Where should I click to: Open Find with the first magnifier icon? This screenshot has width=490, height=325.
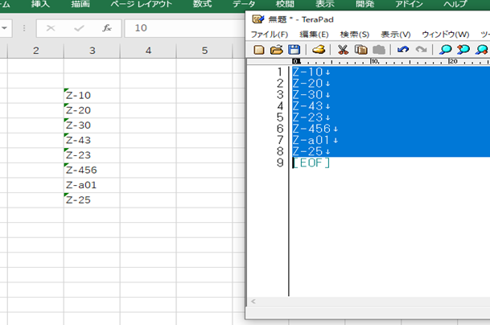(445, 50)
